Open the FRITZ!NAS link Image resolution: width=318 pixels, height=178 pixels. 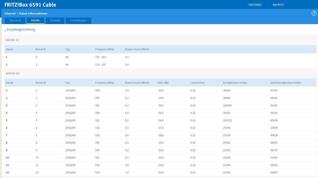255,5
